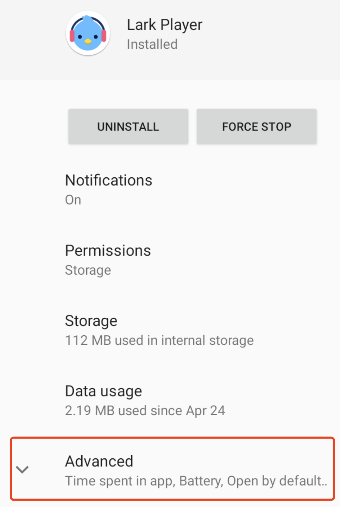Tap the notifications "On" status text
Image resolution: width=340 pixels, height=507 pixels.
(x=73, y=200)
